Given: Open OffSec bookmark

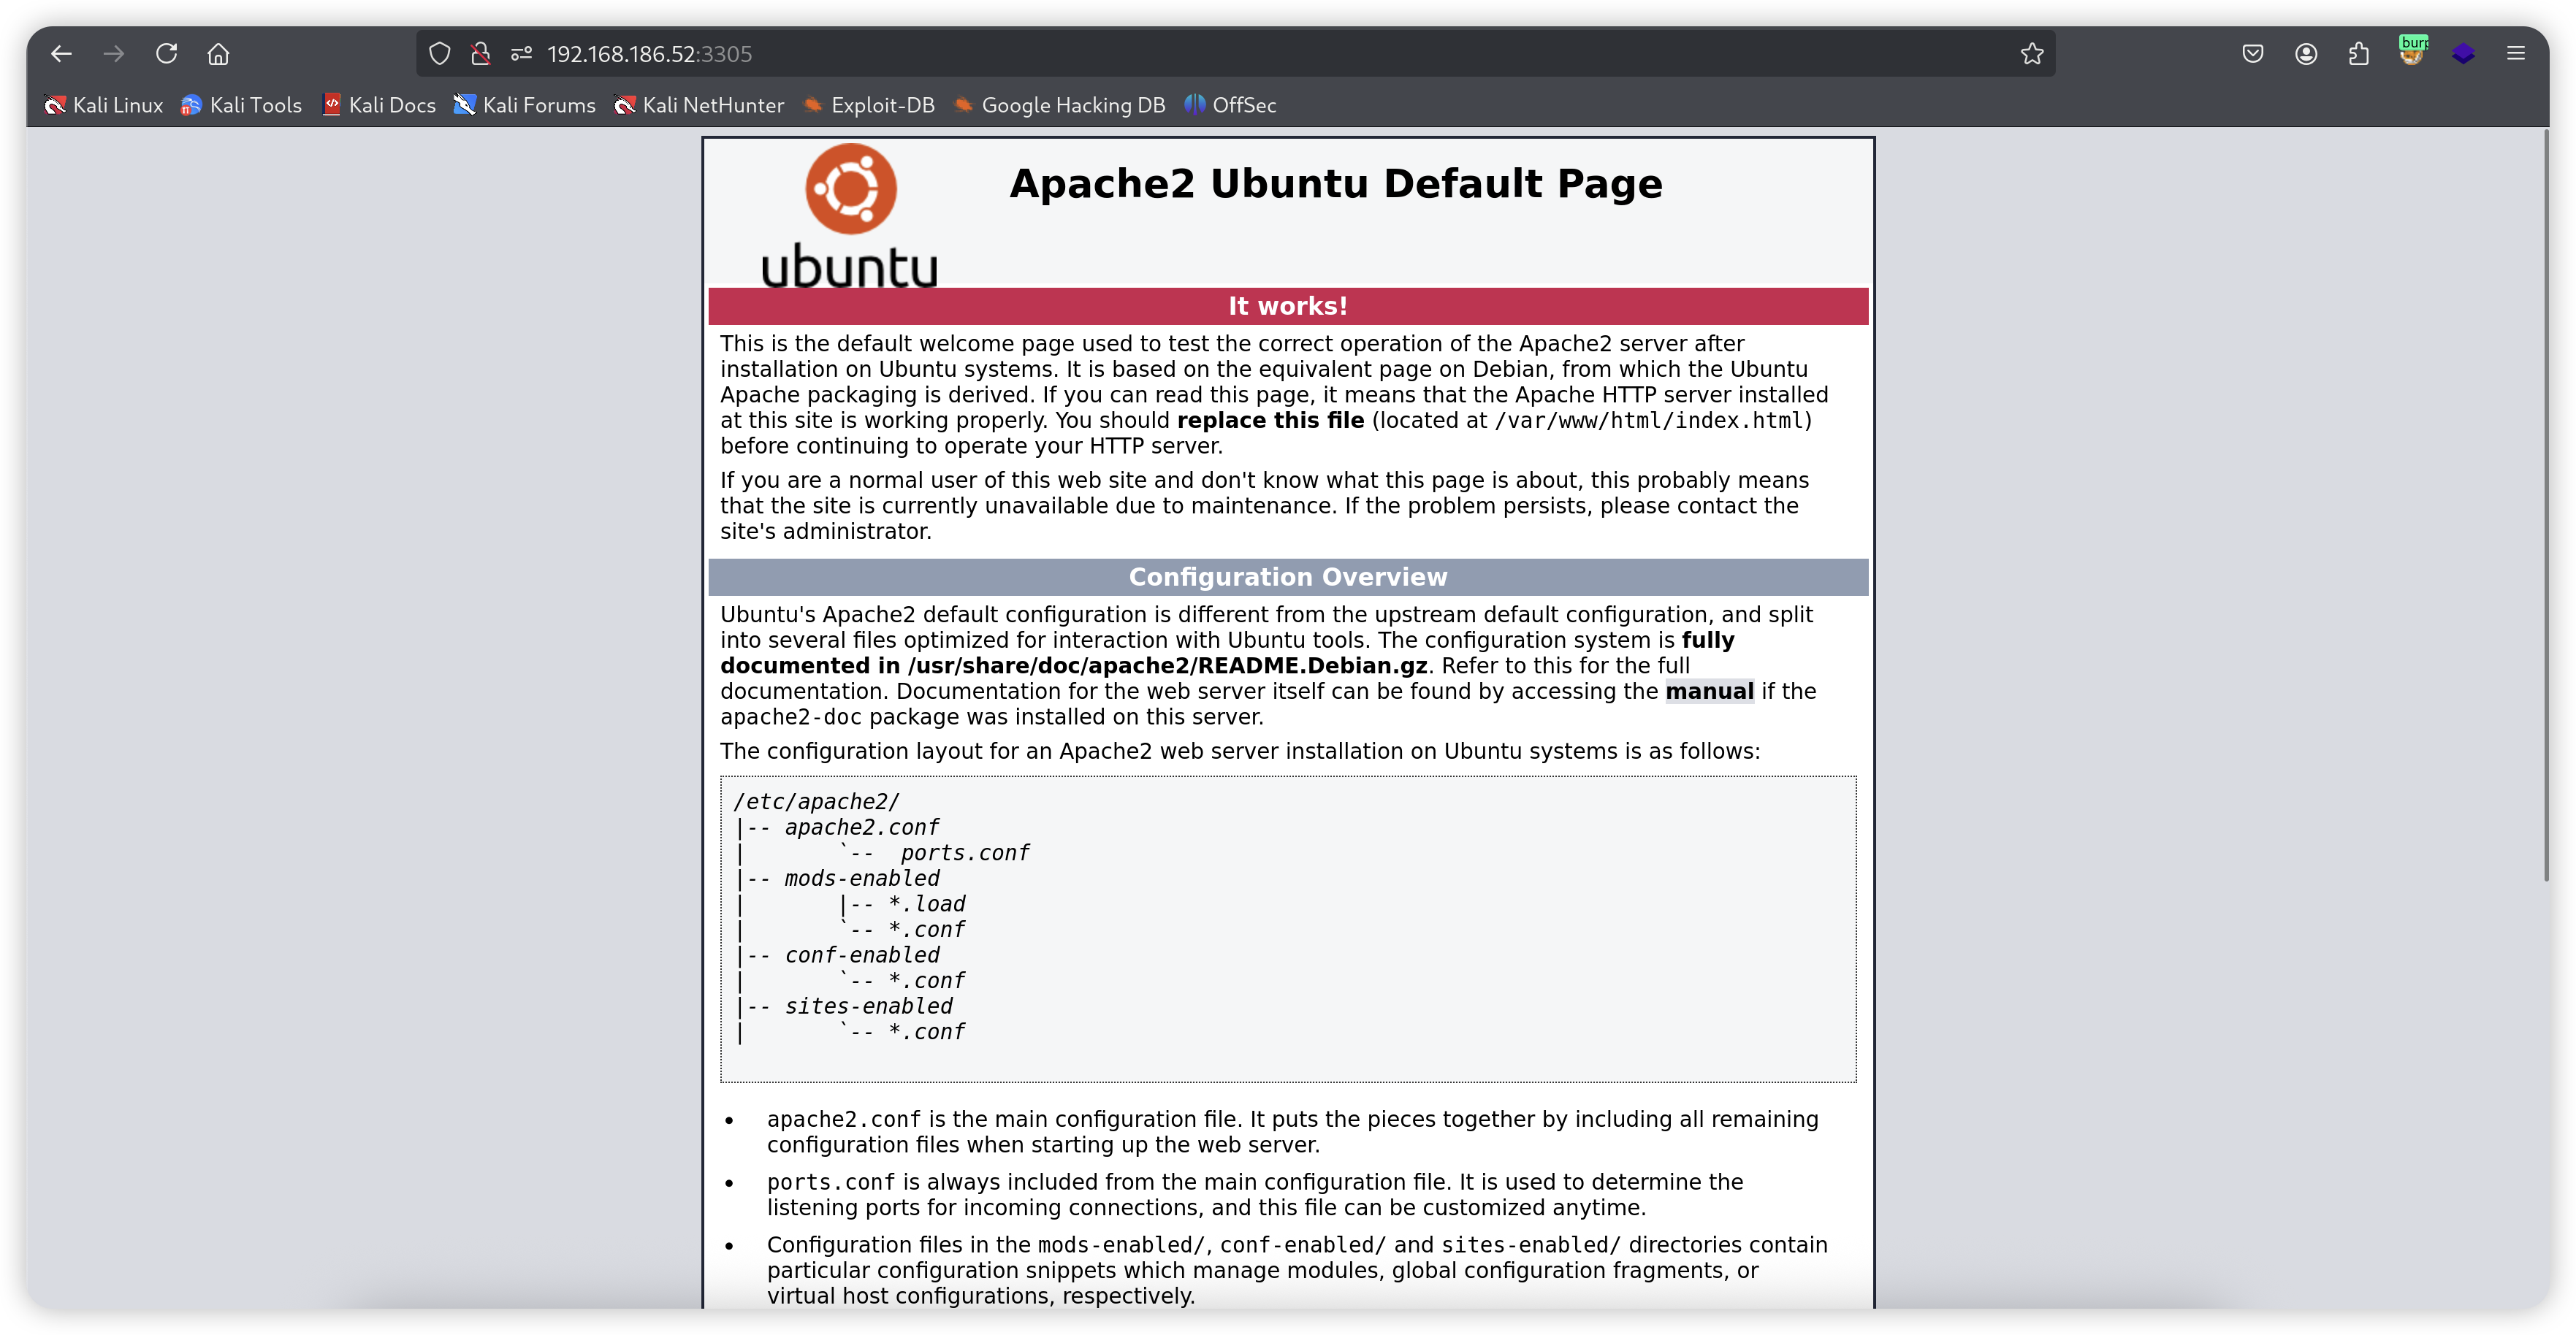Looking at the screenshot, I should click(1230, 105).
